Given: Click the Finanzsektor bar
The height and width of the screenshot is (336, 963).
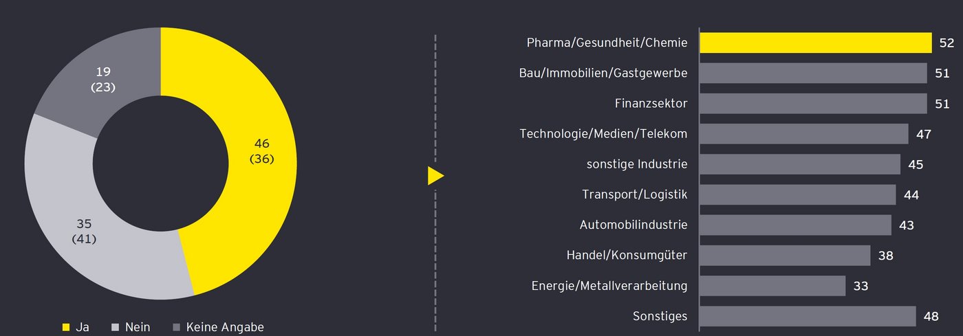Looking at the screenshot, I should (813, 104).
